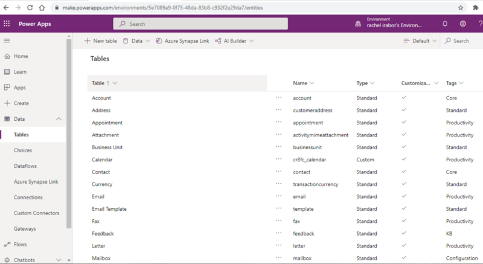The width and height of the screenshot is (483, 264).
Task: Open more options for Business Unit row
Action: [278, 147]
